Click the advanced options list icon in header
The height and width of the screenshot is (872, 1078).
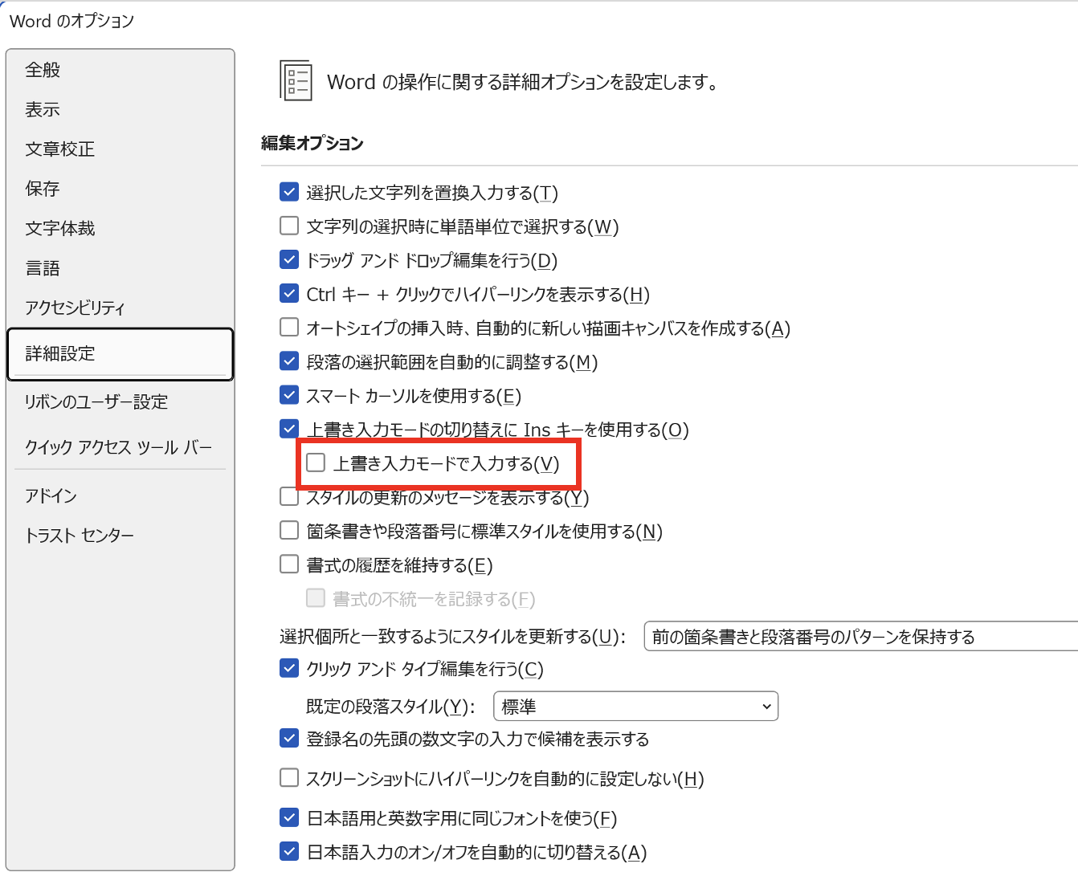click(x=296, y=81)
